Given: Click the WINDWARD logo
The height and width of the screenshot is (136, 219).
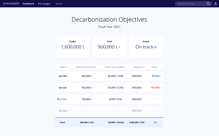Looking at the screenshot, I should (11, 4).
